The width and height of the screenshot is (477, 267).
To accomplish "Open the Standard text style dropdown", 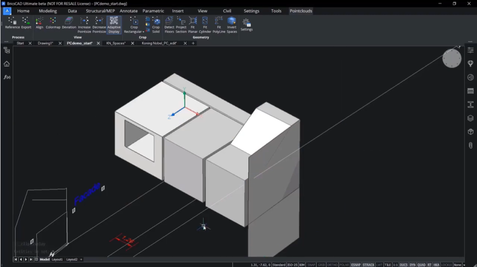I will 279,265.
